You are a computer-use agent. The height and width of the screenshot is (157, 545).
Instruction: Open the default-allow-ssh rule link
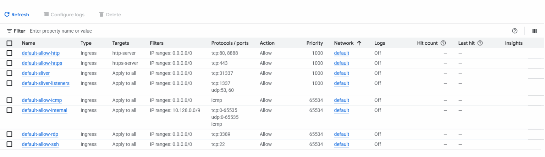pos(40,144)
